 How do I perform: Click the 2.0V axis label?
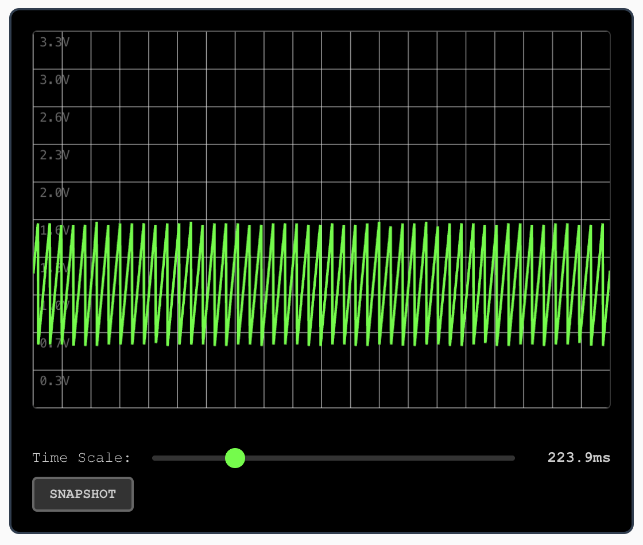tap(55, 193)
